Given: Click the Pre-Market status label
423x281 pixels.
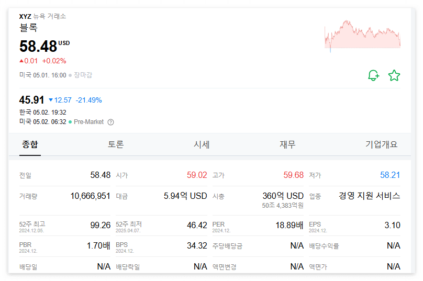Looking at the screenshot, I should tap(89, 122).
